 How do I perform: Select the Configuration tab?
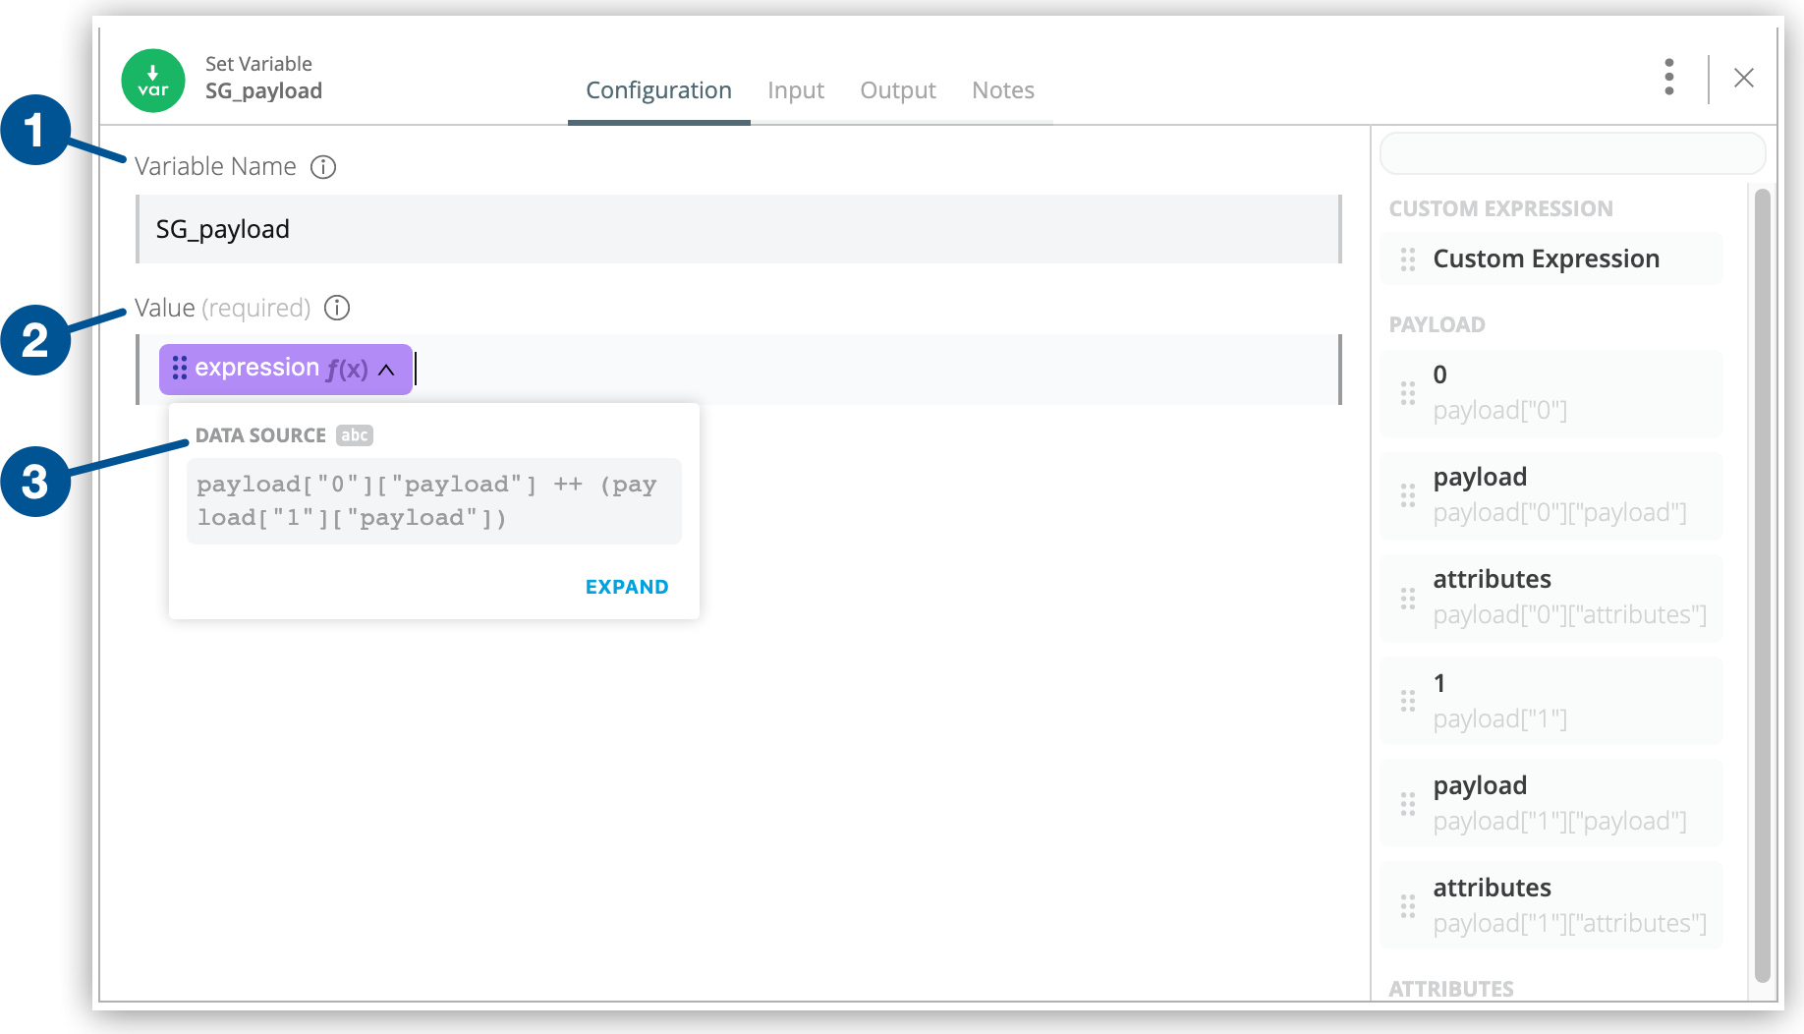tap(658, 90)
